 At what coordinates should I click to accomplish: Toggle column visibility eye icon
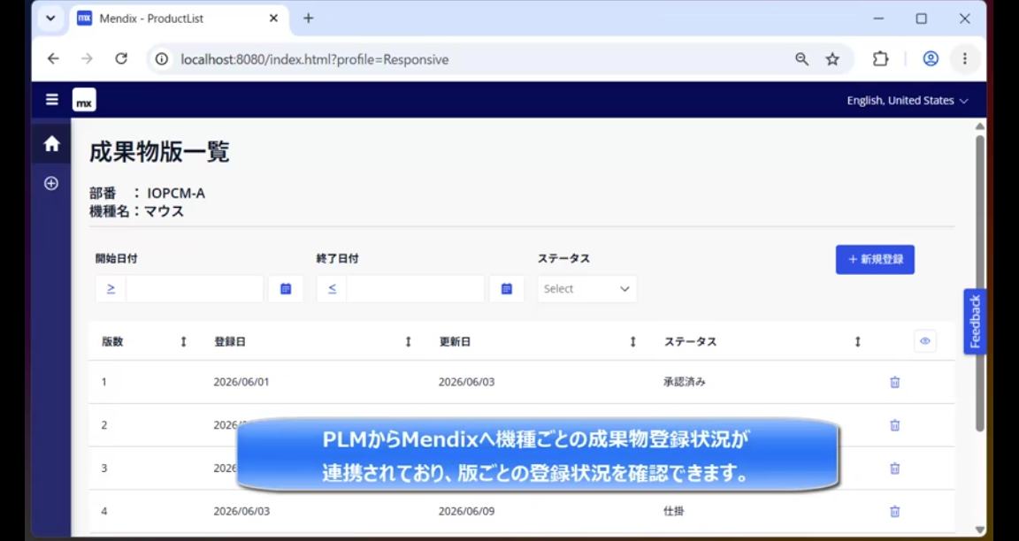point(925,341)
